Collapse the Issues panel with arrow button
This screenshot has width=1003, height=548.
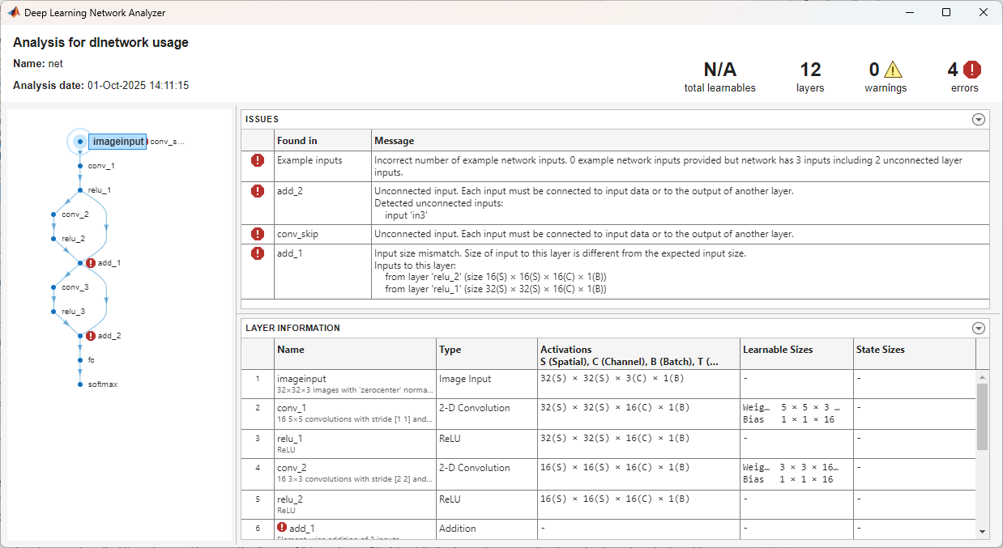pyautogui.click(x=979, y=119)
